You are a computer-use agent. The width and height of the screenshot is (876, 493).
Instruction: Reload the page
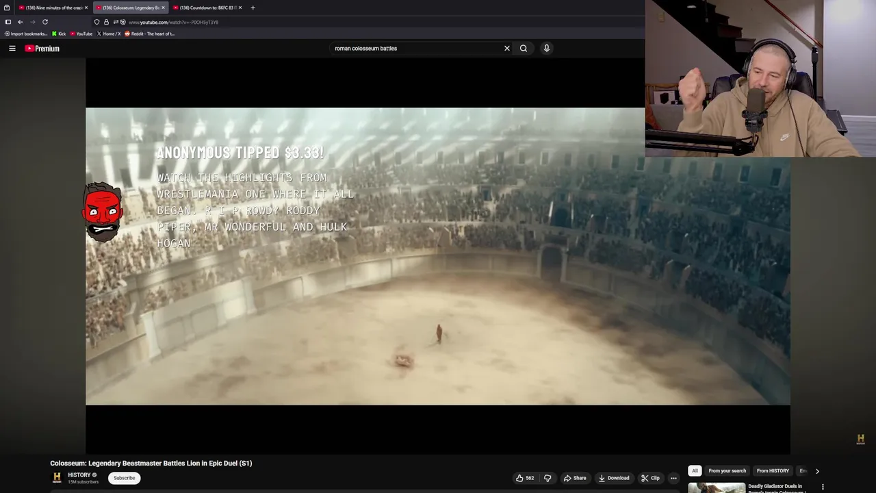pos(45,22)
